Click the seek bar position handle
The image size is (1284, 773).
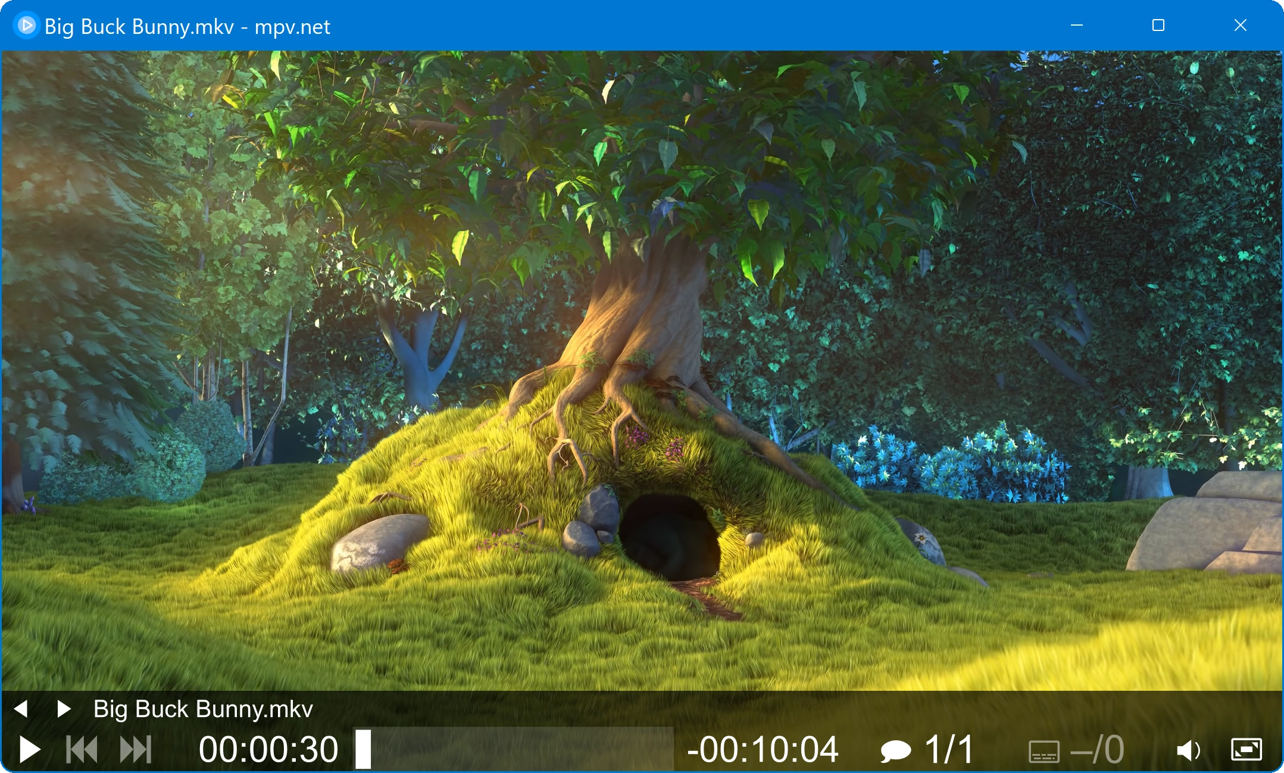(363, 749)
